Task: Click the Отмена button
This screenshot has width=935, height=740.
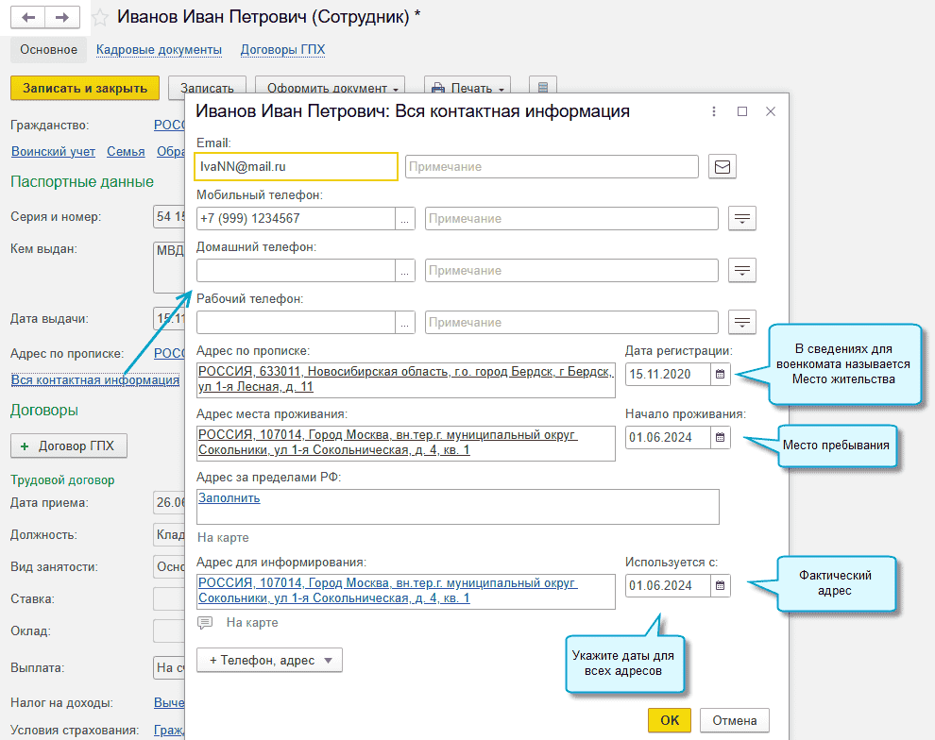Action: tap(735, 720)
